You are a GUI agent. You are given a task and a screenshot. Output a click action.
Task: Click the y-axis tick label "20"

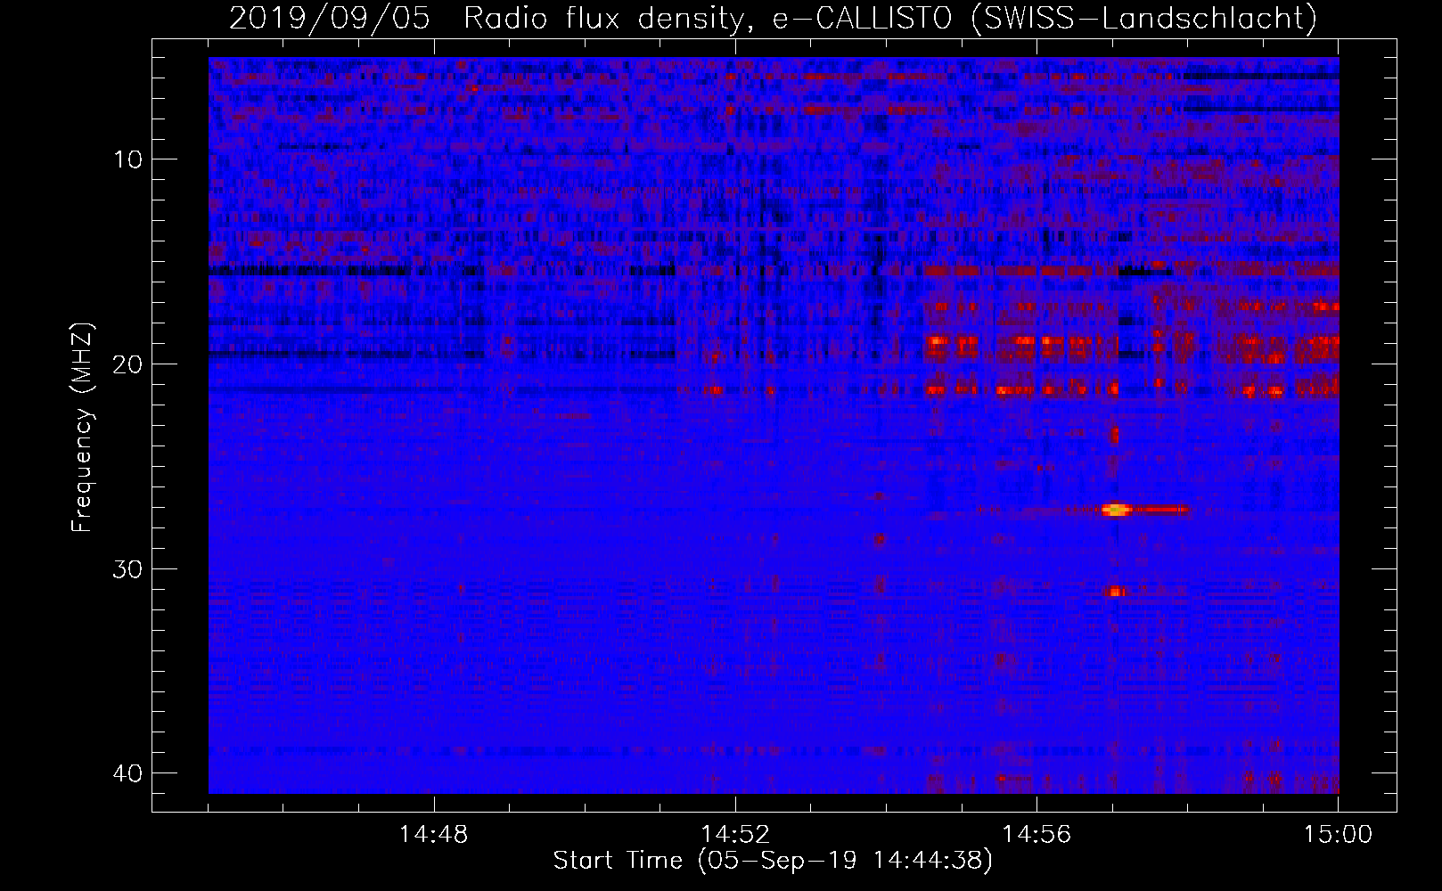(128, 364)
